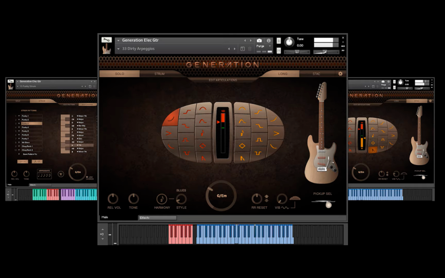
Task: Click the highlighted red articulation pad
Action: 171,118
